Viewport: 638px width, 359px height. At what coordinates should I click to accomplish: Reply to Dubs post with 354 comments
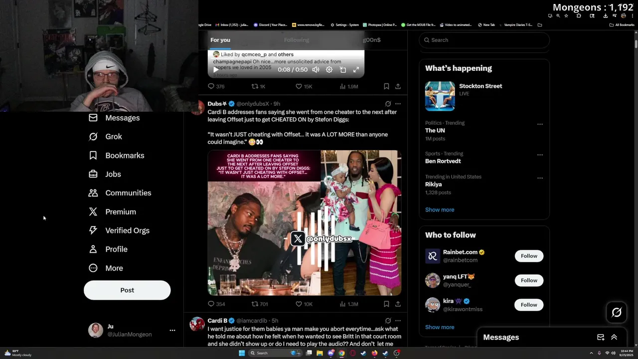[x=216, y=304]
